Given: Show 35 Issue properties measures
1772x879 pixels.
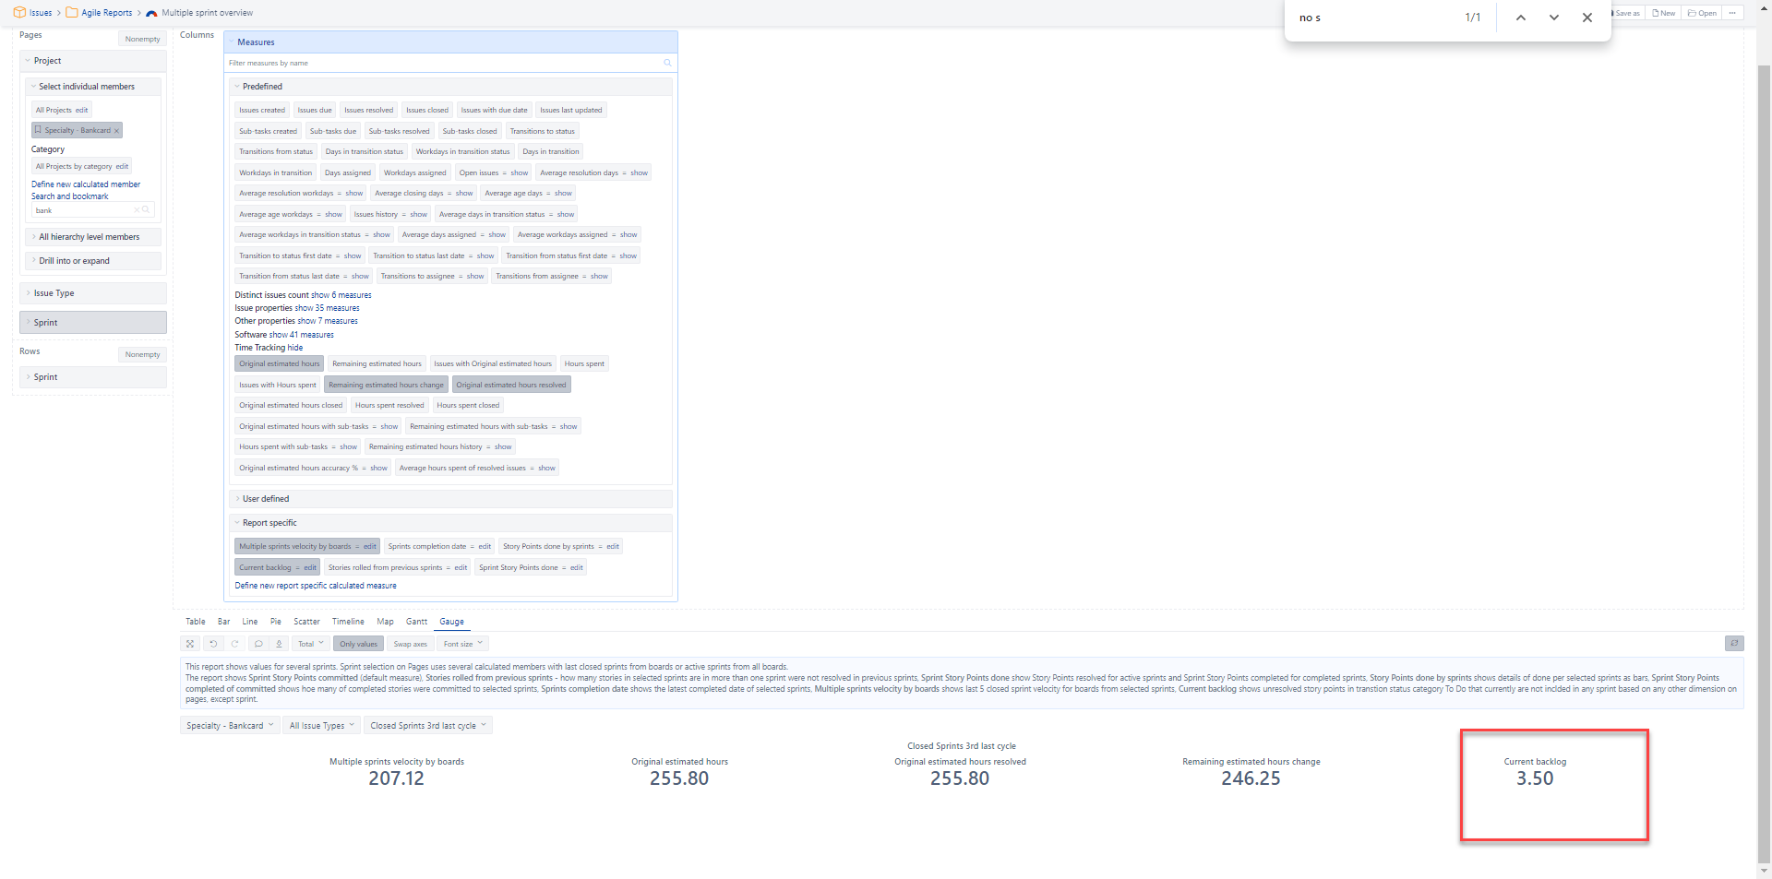Looking at the screenshot, I should [328, 308].
